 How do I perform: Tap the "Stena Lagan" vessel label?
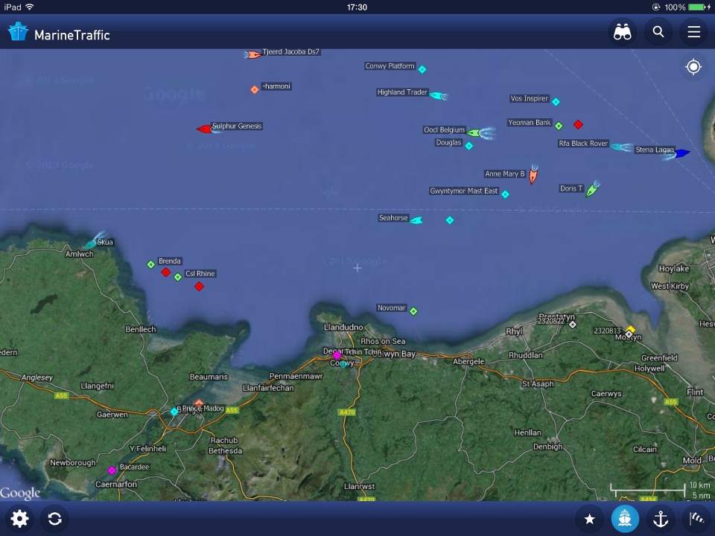(x=655, y=150)
